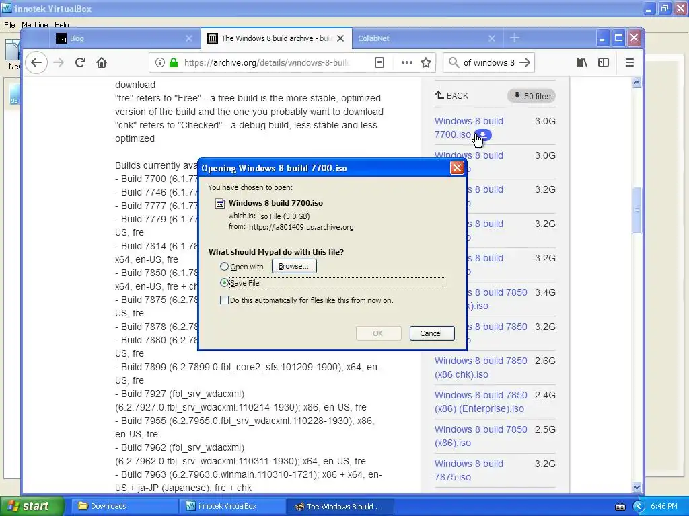Open Windows 8 build 7875.iso link
689x516 pixels.
click(x=469, y=470)
